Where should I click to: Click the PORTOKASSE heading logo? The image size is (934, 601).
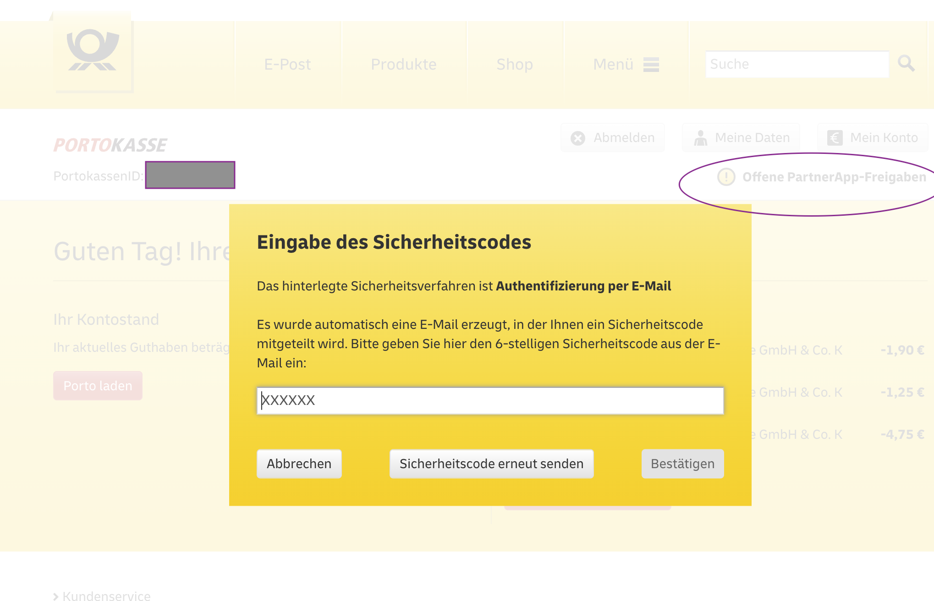point(110,145)
